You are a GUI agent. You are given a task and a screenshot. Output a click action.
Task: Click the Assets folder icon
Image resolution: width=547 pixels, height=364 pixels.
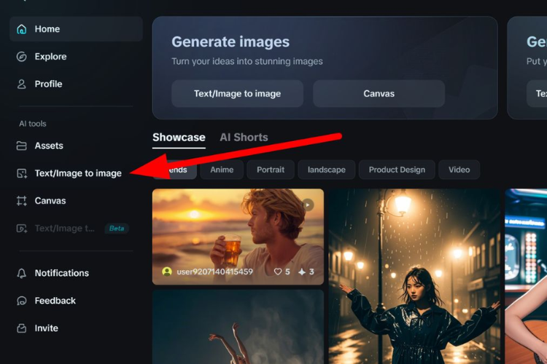click(22, 146)
